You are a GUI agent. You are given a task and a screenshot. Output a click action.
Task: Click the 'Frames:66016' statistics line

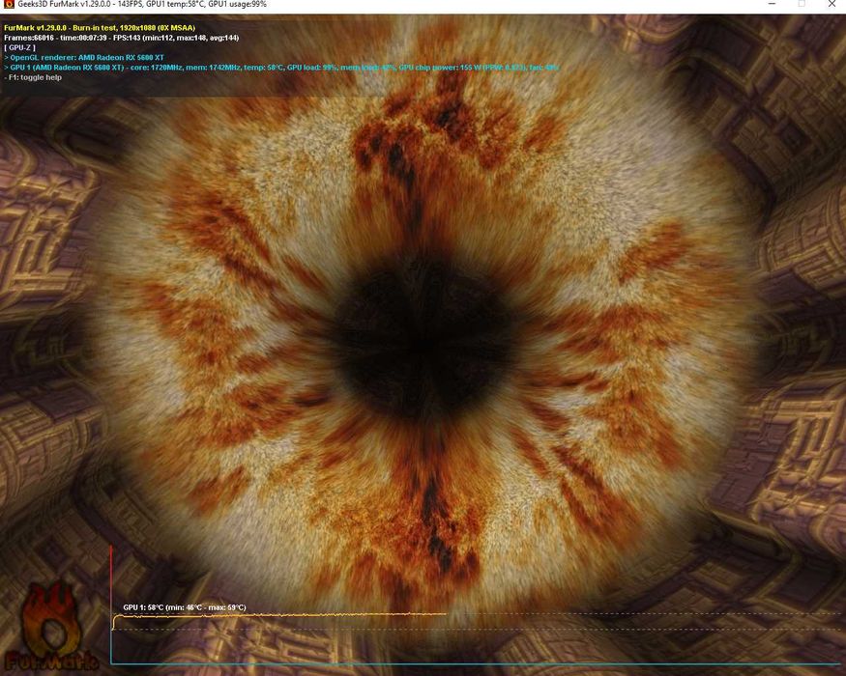pos(122,38)
